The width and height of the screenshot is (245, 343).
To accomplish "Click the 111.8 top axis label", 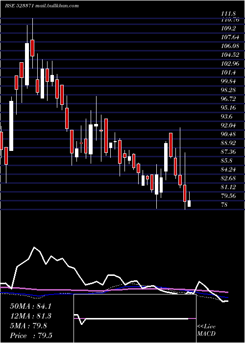I will [x=229, y=14].
